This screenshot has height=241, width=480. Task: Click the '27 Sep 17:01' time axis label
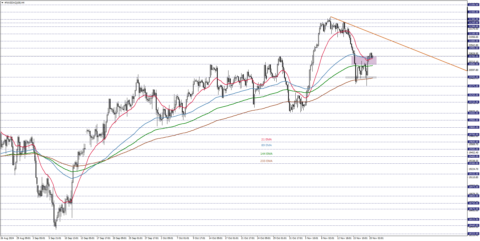tap(152, 238)
